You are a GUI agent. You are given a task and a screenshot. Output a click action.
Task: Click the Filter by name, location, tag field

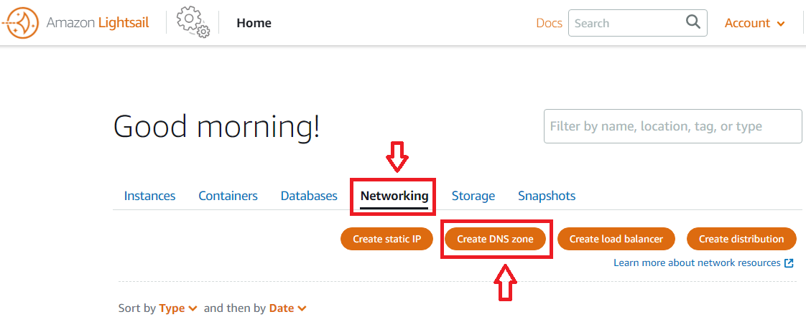pos(672,126)
